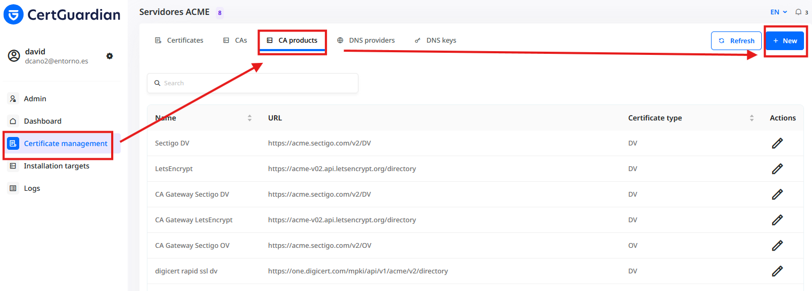This screenshot has width=812, height=291.
Task: Click the CertGuardian shield logo
Action: (x=13, y=14)
